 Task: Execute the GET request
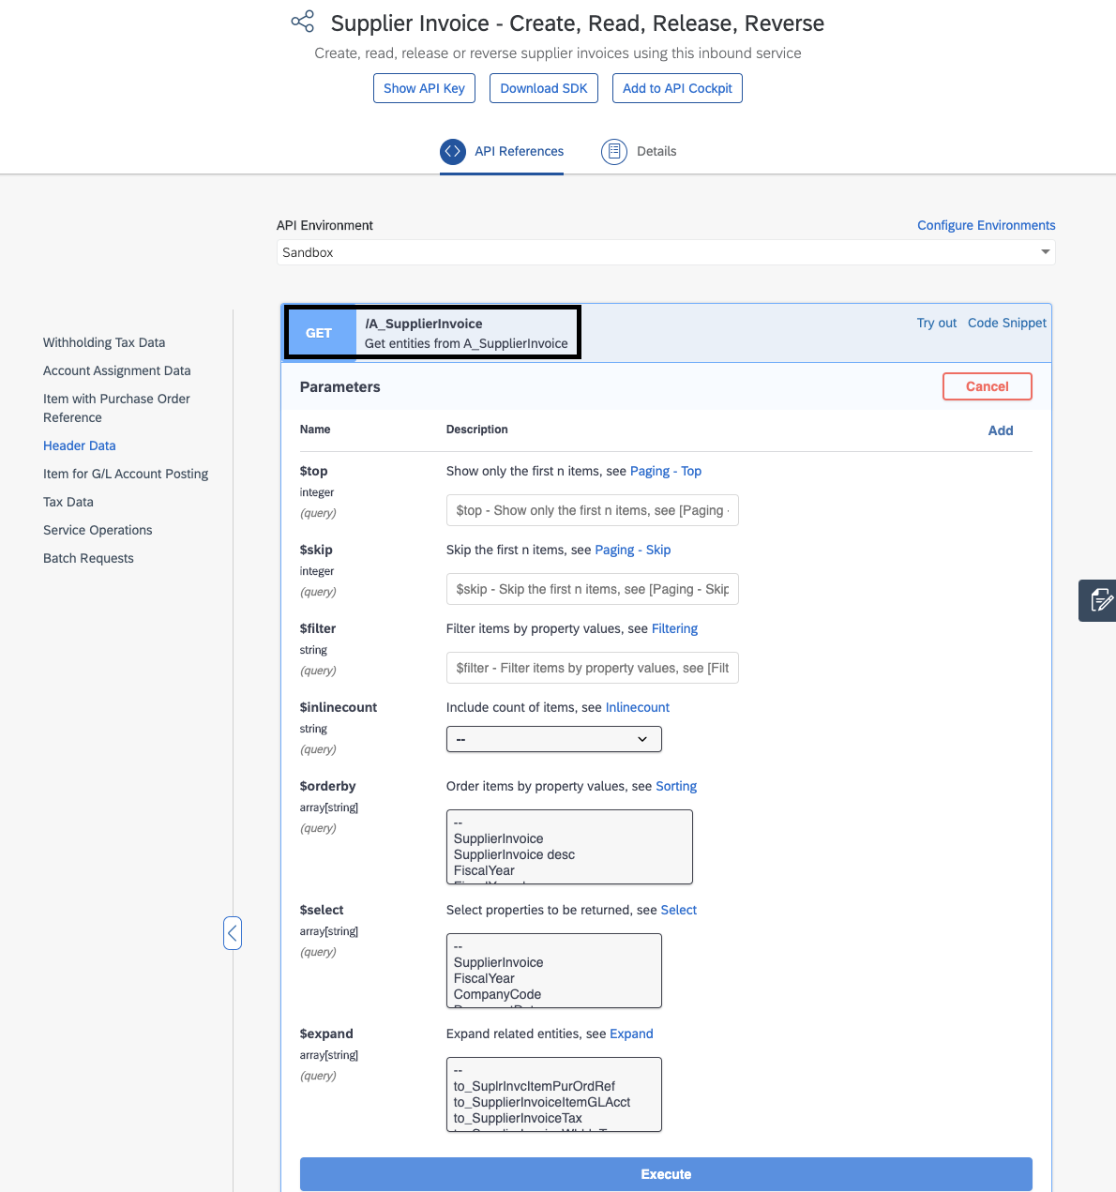(x=665, y=1173)
